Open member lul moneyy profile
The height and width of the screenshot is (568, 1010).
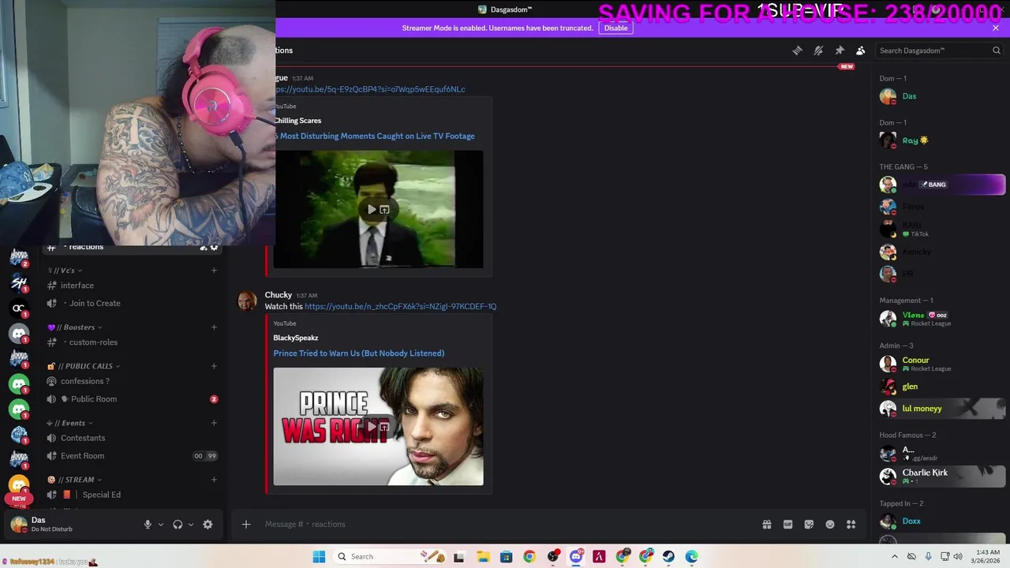click(x=941, y=409)
